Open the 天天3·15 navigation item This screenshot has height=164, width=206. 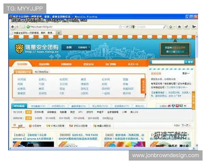click(x=133, y=64)
